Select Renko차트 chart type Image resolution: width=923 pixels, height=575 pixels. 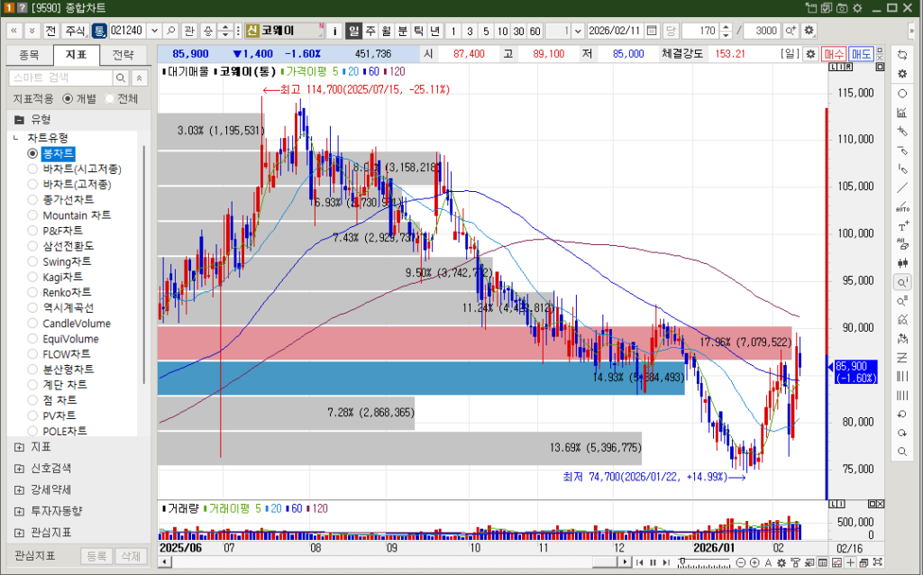coord(33,293)
